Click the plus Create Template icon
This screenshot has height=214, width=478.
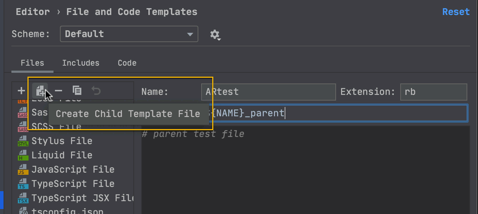(21, 91)
